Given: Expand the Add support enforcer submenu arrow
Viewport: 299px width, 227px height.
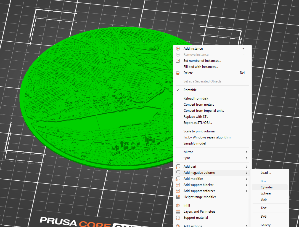Looking at the screenshot, I should click(x=247, y=191).
